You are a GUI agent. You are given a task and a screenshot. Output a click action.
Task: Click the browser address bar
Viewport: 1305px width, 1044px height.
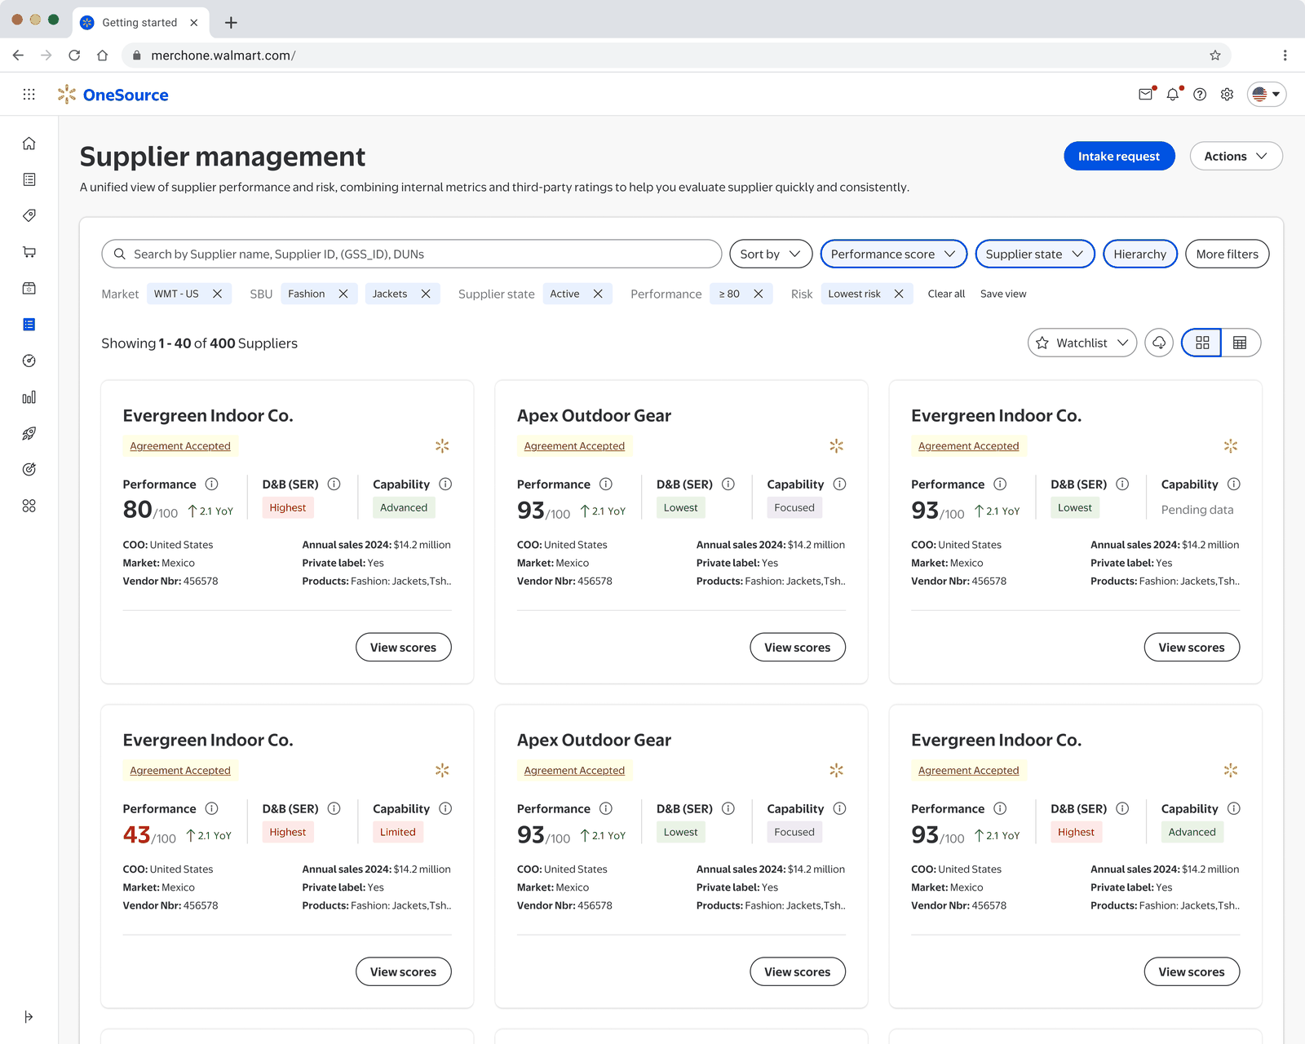(675, 55)
